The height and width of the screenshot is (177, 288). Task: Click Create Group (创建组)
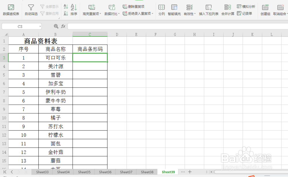pos(265,9)
